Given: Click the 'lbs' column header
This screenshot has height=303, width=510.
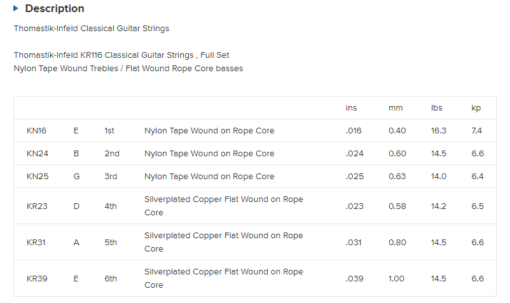Looking at the screenshot, I should 437,108.
